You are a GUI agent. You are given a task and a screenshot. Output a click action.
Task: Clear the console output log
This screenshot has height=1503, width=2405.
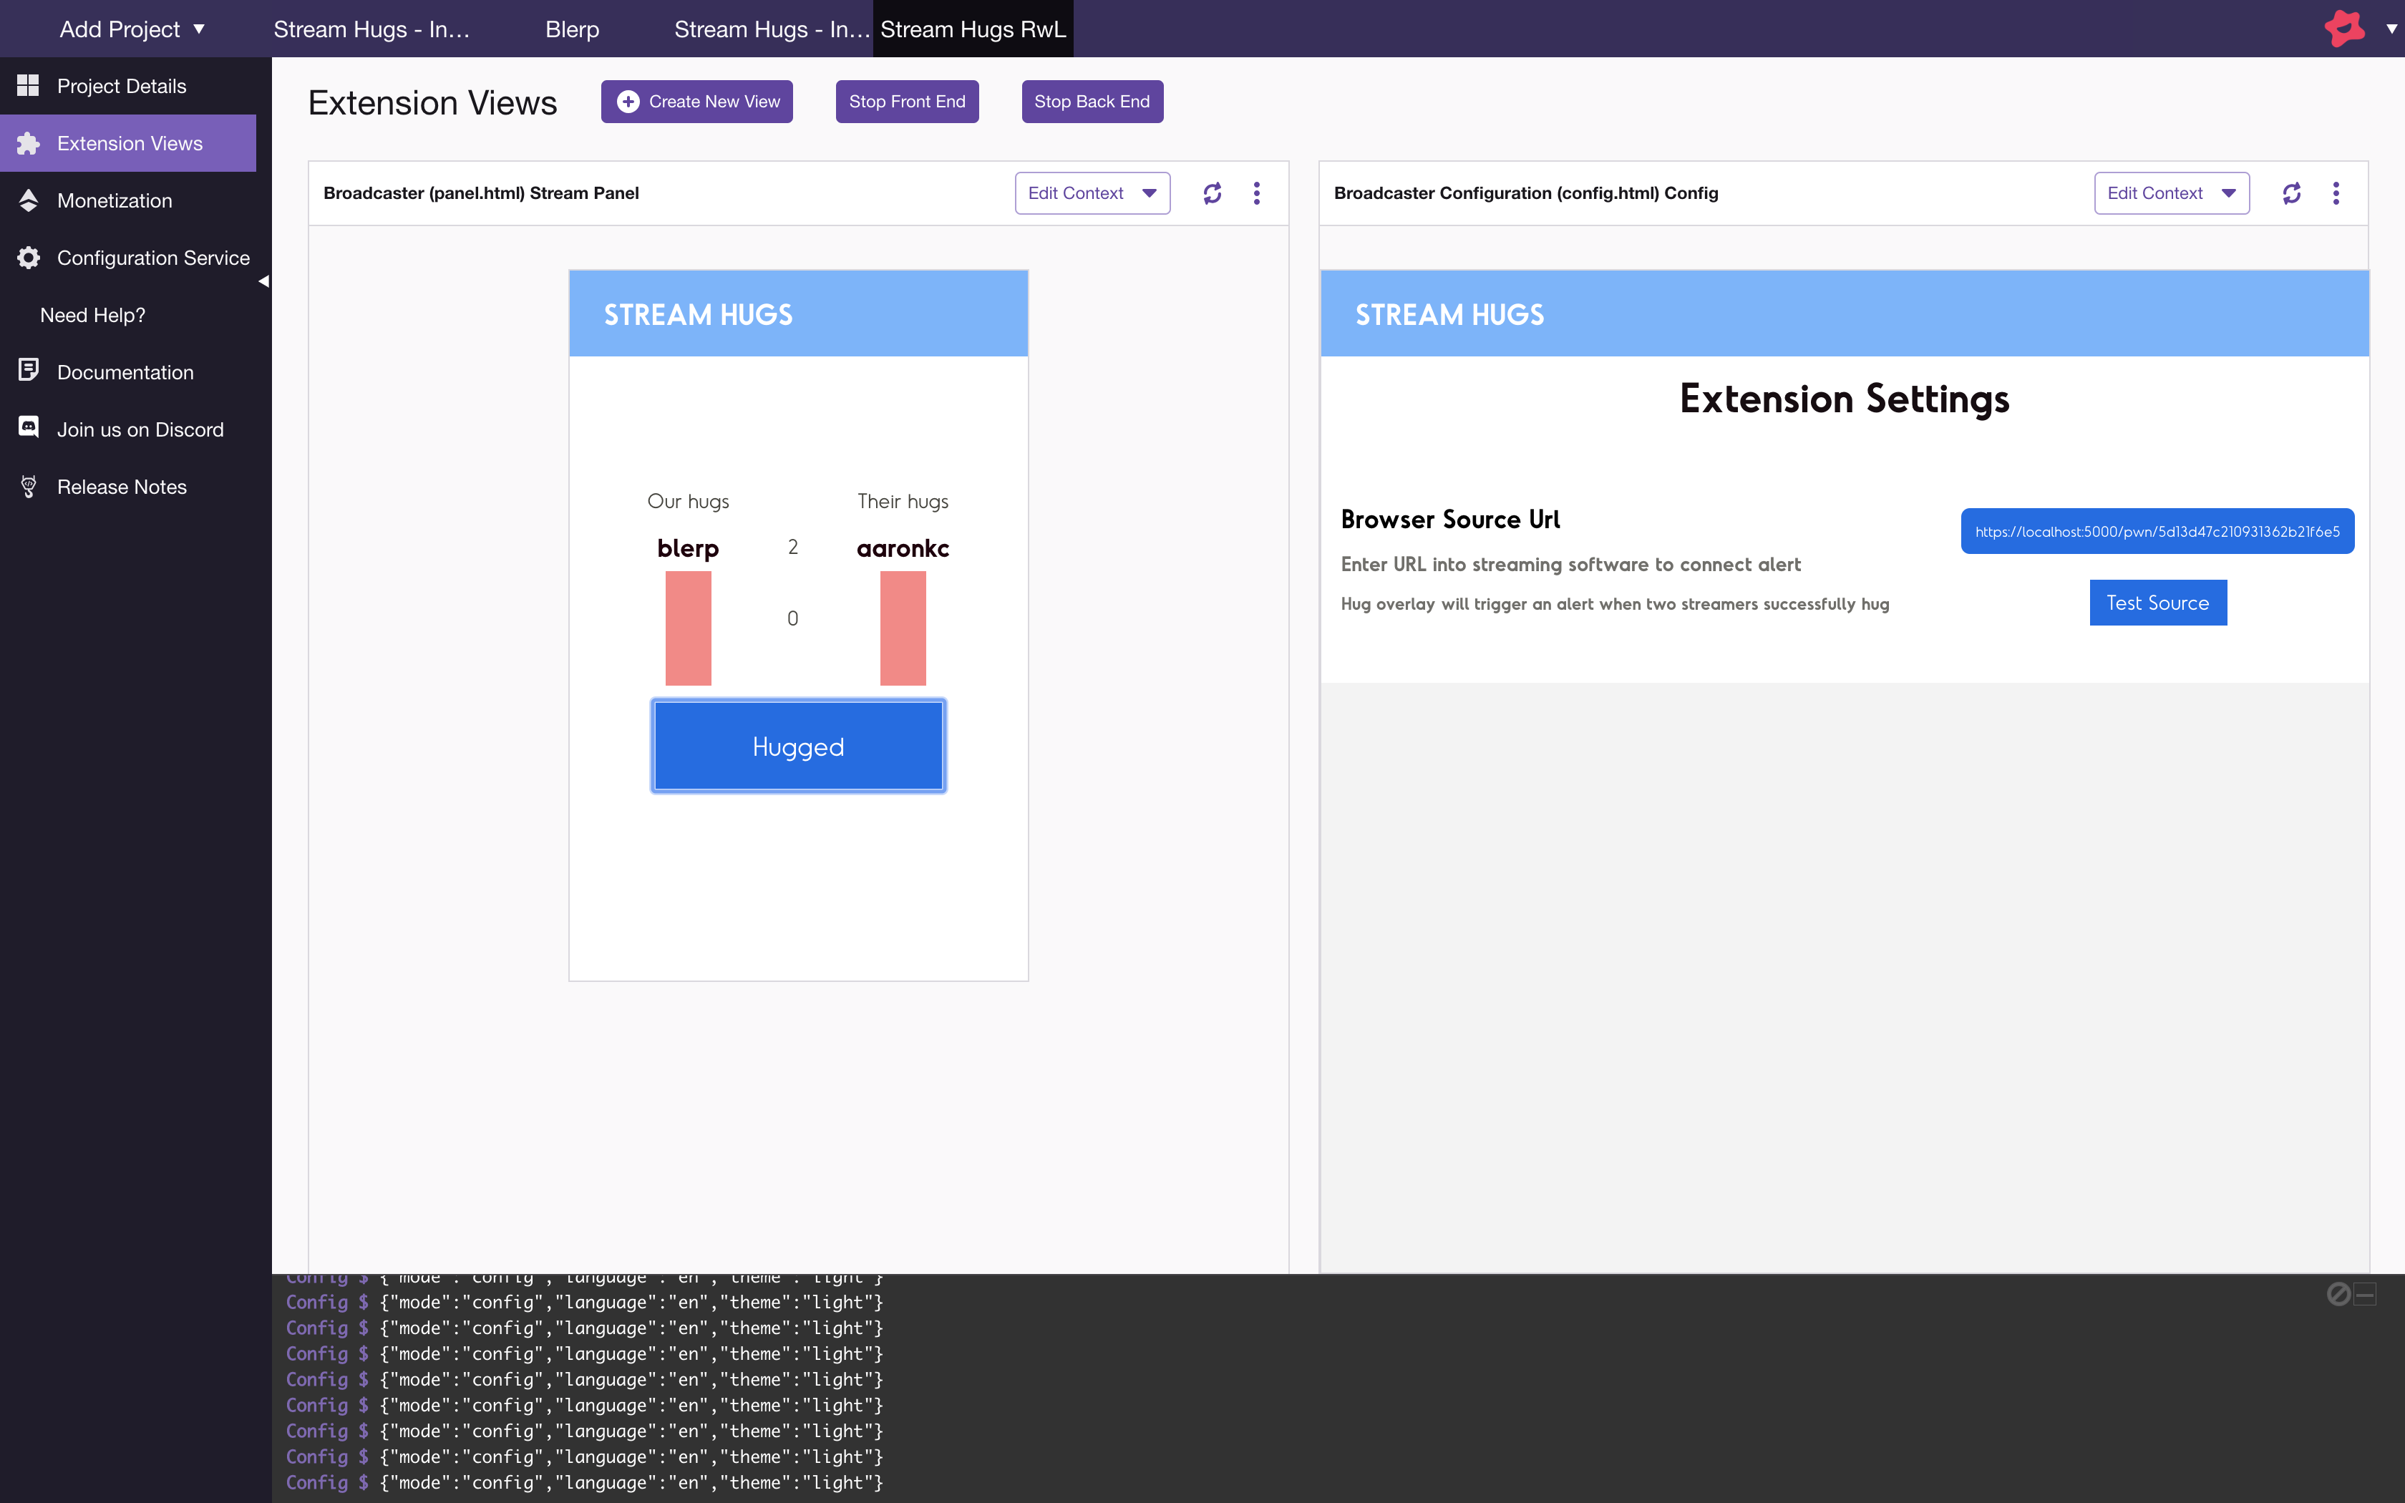pyautogui.click(x=2338, y=1293)
